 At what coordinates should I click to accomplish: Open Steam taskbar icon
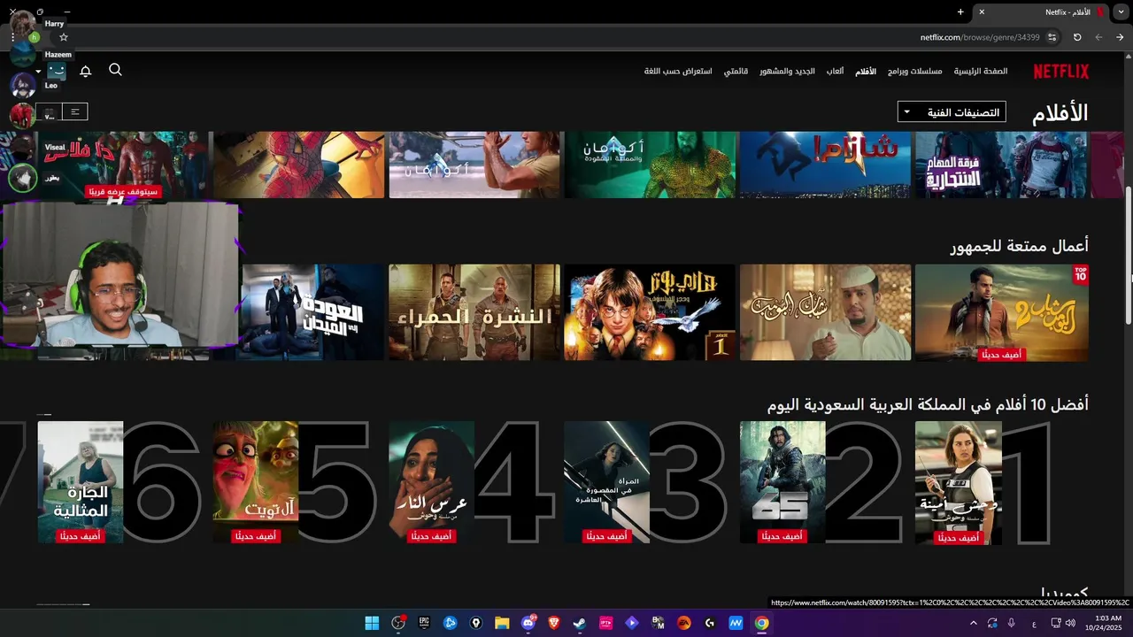[580, 623]
